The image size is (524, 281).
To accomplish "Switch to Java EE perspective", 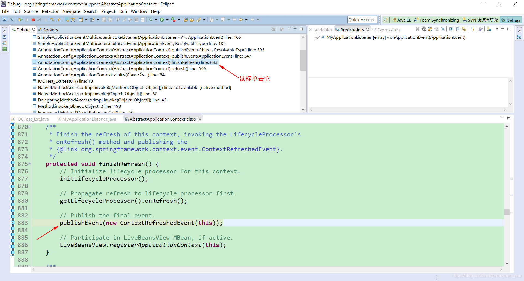I will (401, 20).
